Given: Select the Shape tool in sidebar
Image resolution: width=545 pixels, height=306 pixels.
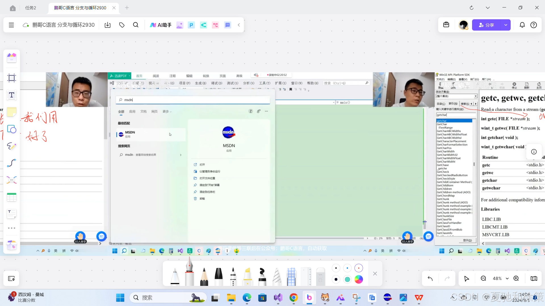Looking at the screenshot, I should pos(12,129).
